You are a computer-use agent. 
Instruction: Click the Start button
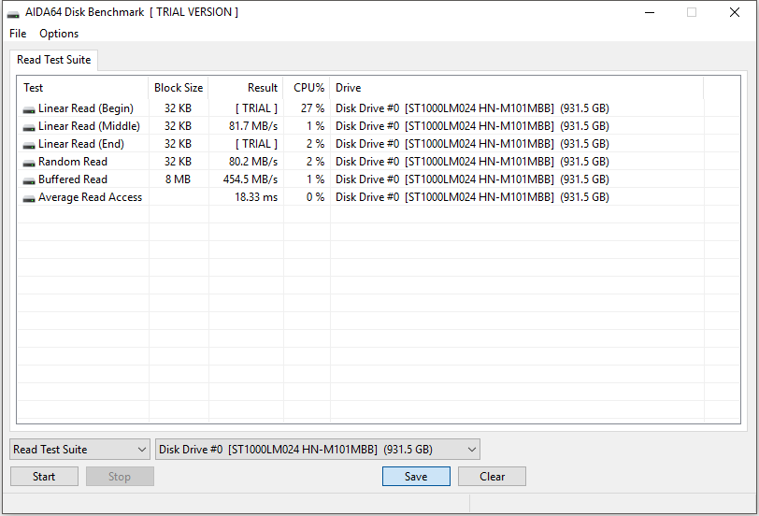tap(44, 477)
